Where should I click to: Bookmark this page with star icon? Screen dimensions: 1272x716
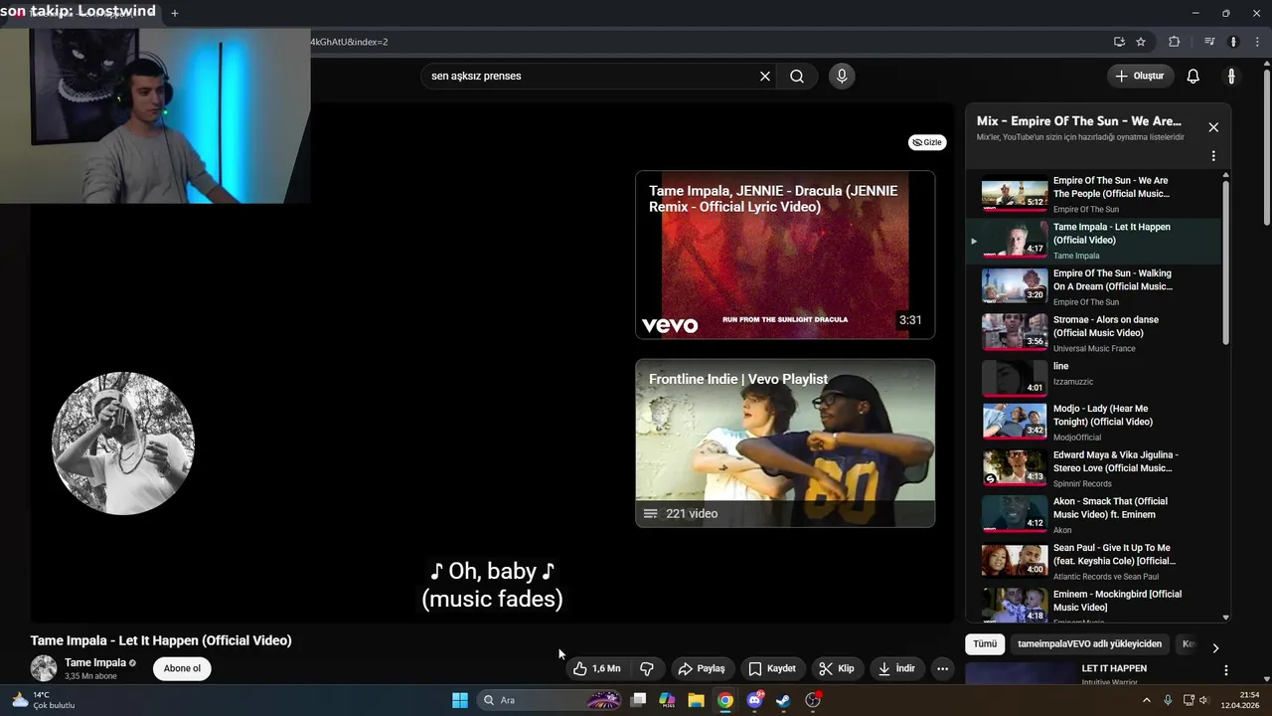click(x=1141, y=42)
